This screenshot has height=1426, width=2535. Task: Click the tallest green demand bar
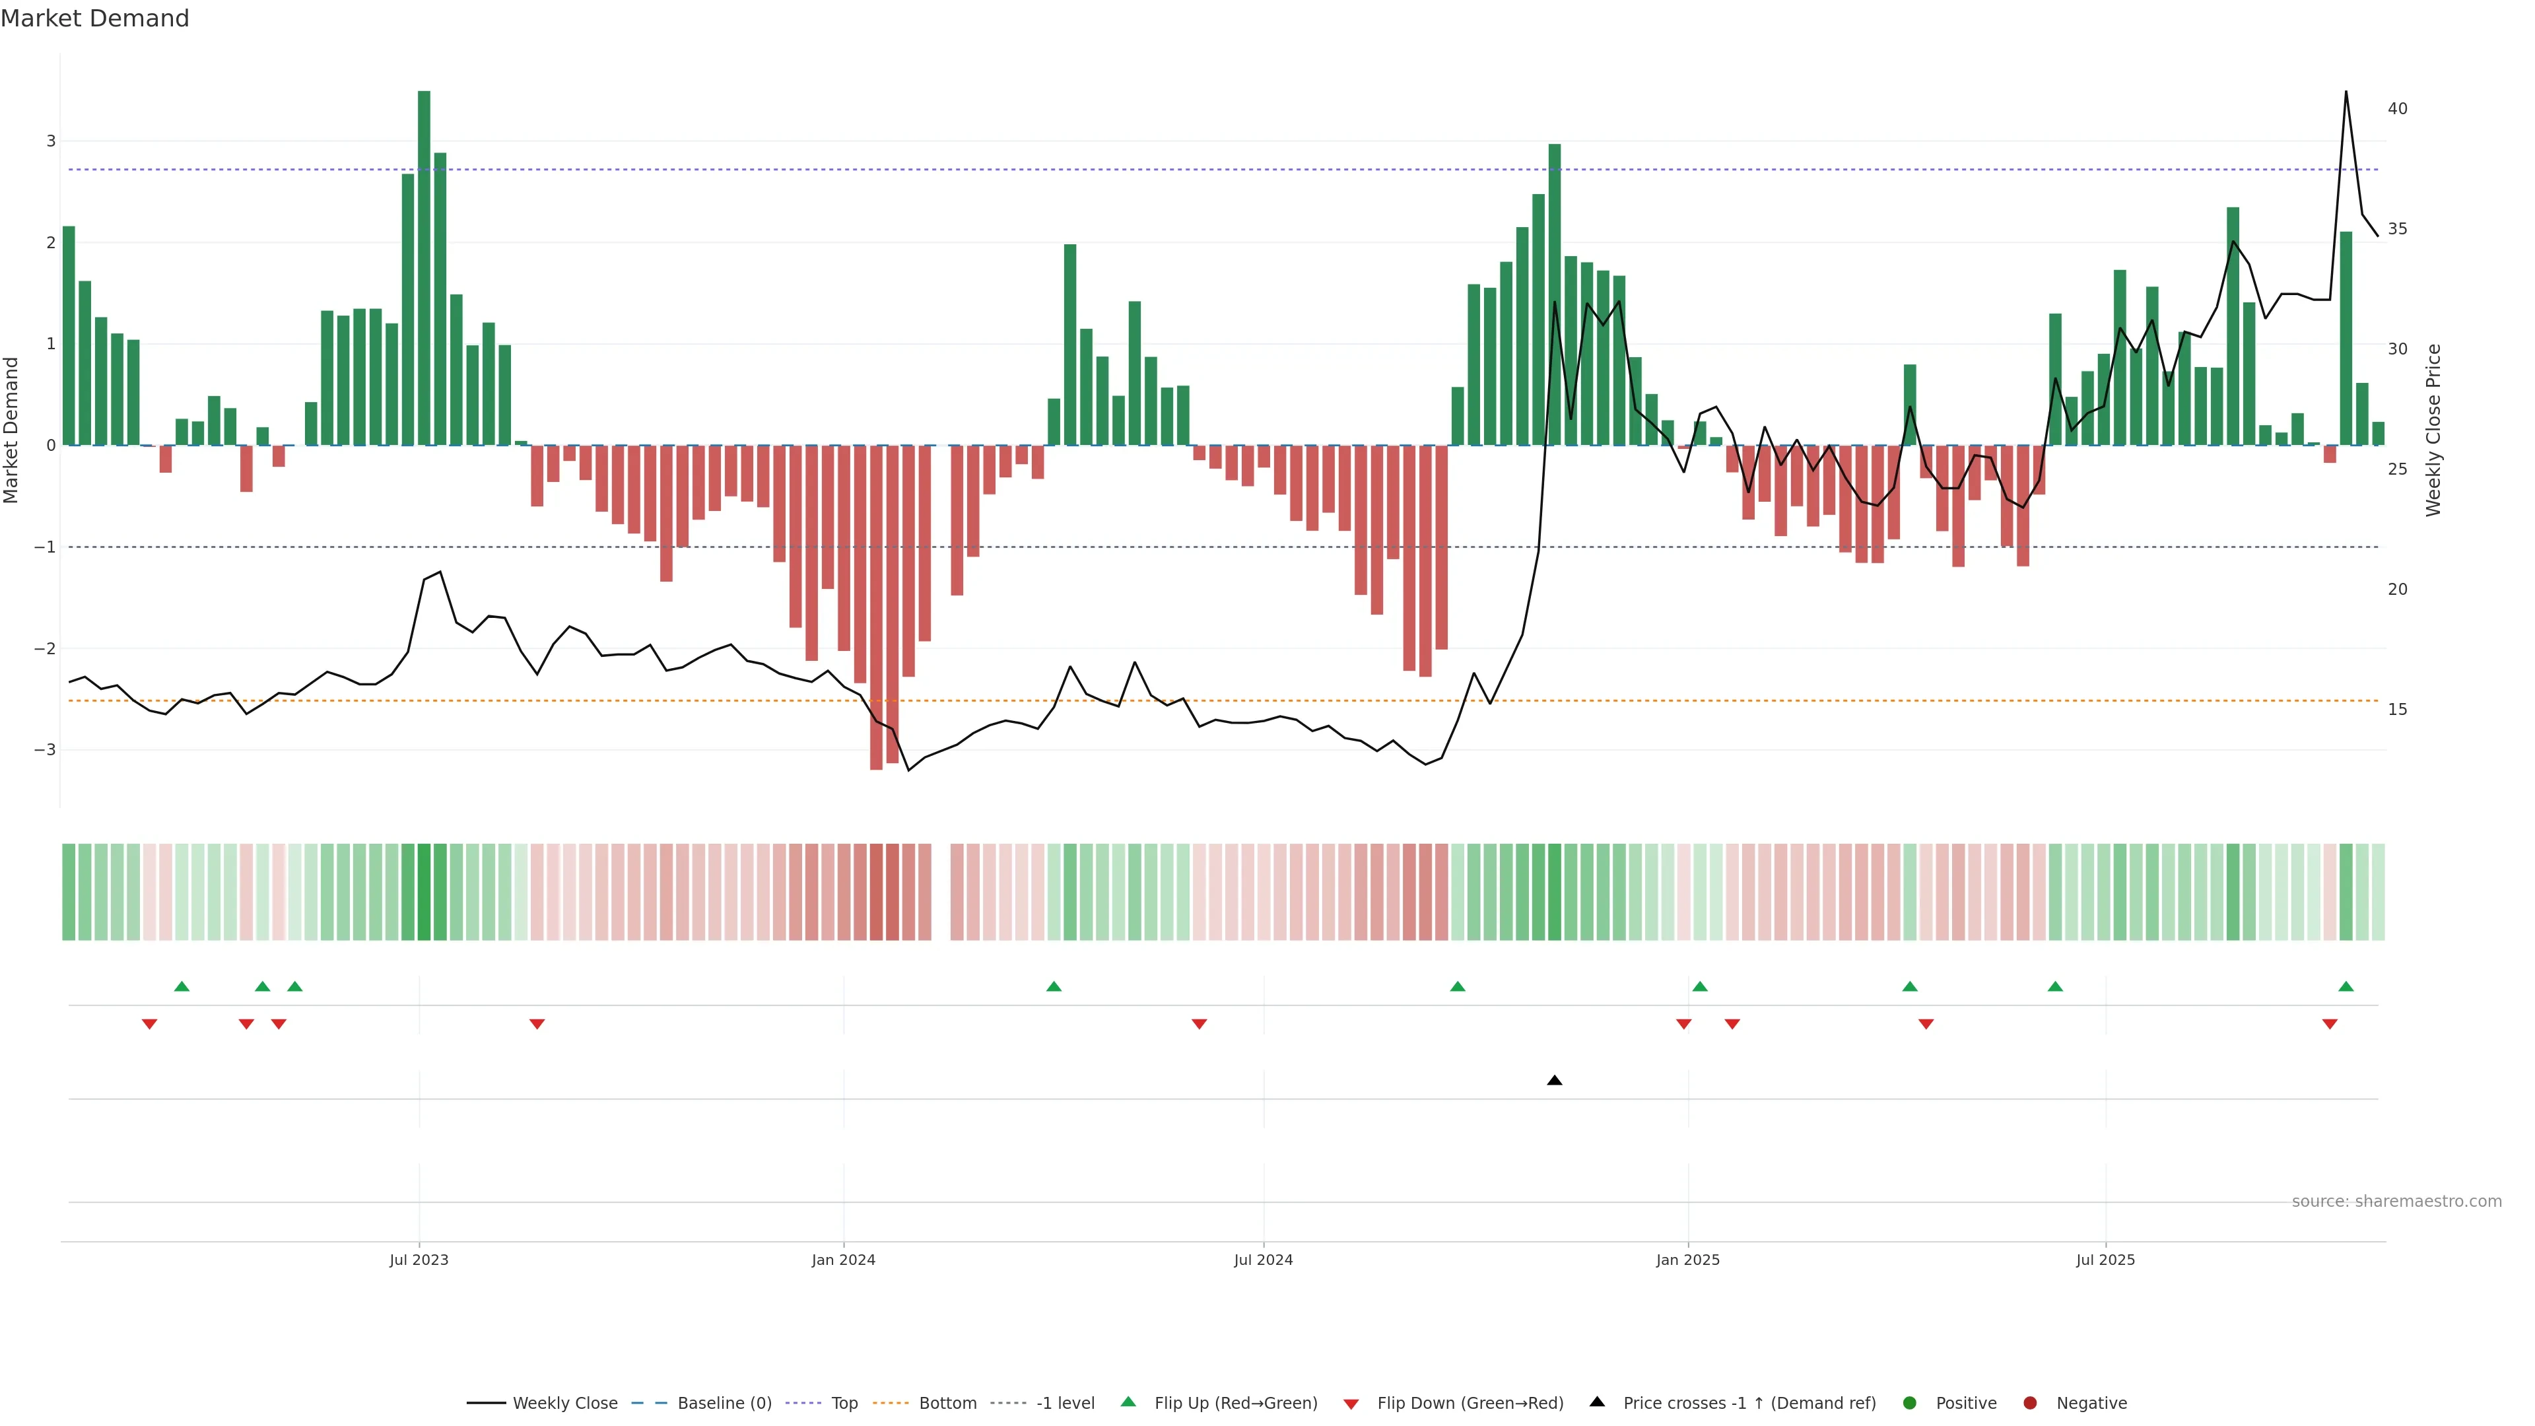click(424, 265)
